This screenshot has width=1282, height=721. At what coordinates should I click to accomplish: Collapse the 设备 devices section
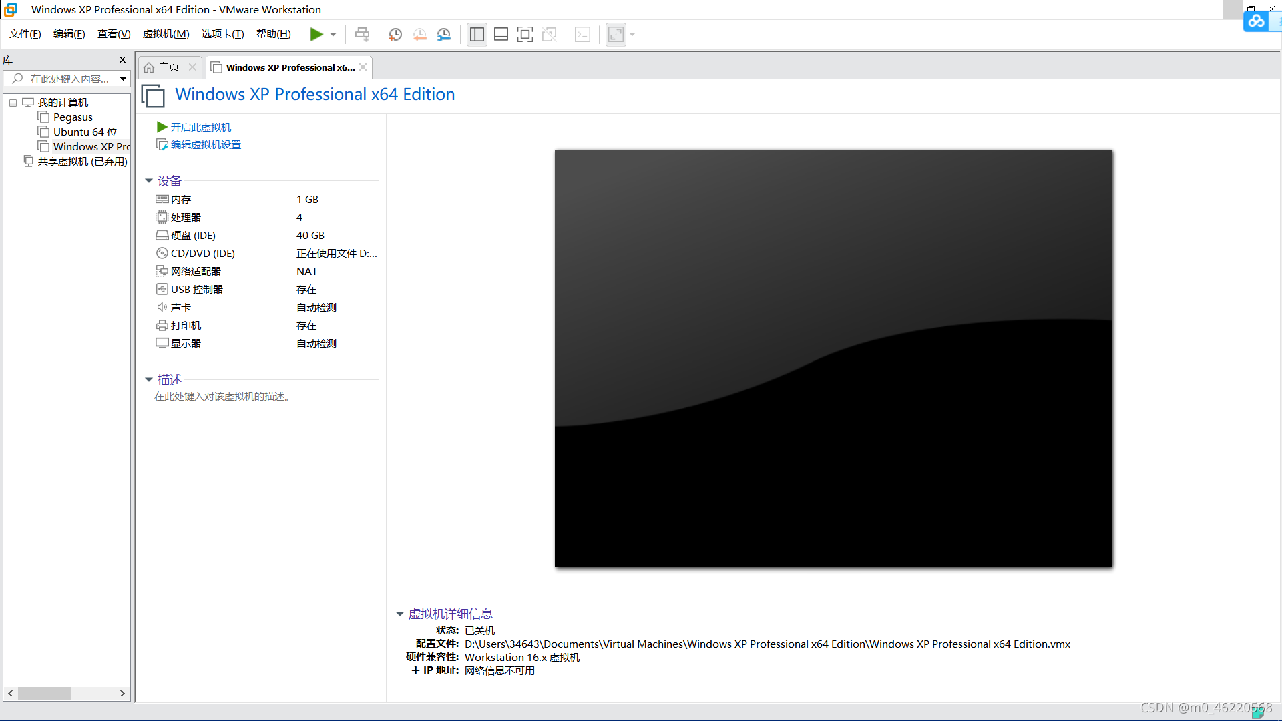(149, 181)
